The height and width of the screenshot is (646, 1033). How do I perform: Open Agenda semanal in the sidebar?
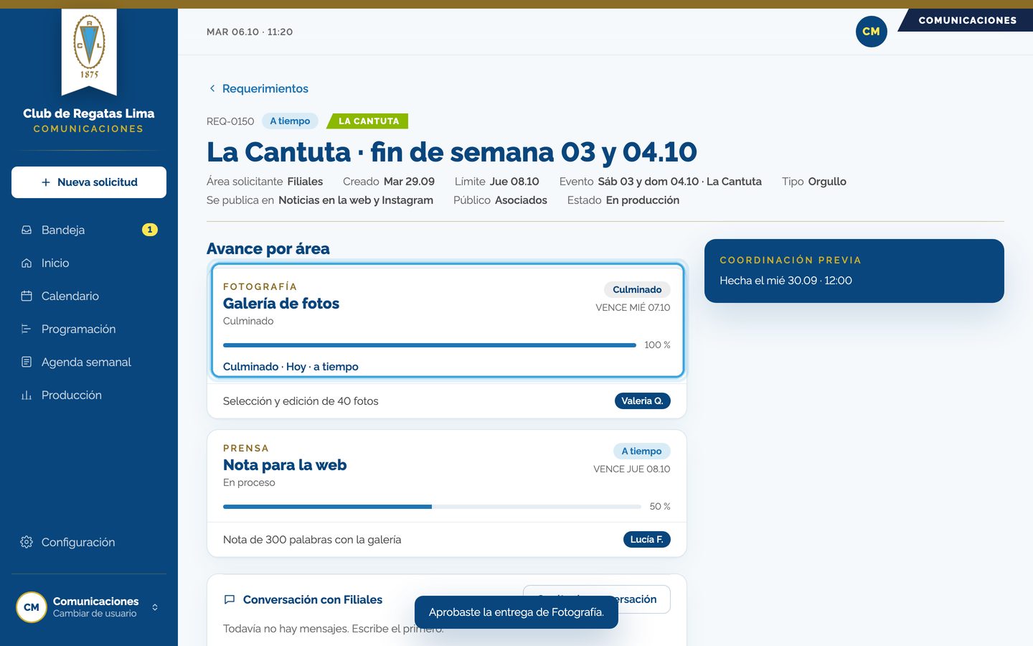tap(89, 362)
